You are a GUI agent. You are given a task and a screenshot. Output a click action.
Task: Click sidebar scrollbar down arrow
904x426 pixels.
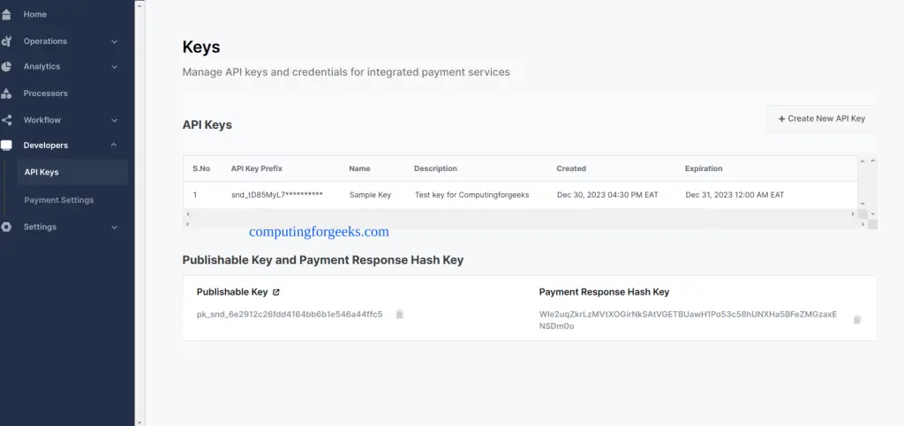tap(139, 422)
